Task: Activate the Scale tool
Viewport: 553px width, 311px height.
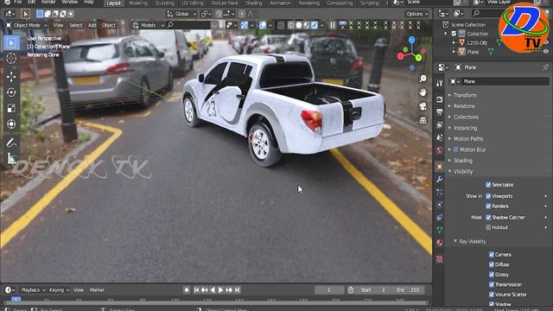Action: (x=11, y=108)
